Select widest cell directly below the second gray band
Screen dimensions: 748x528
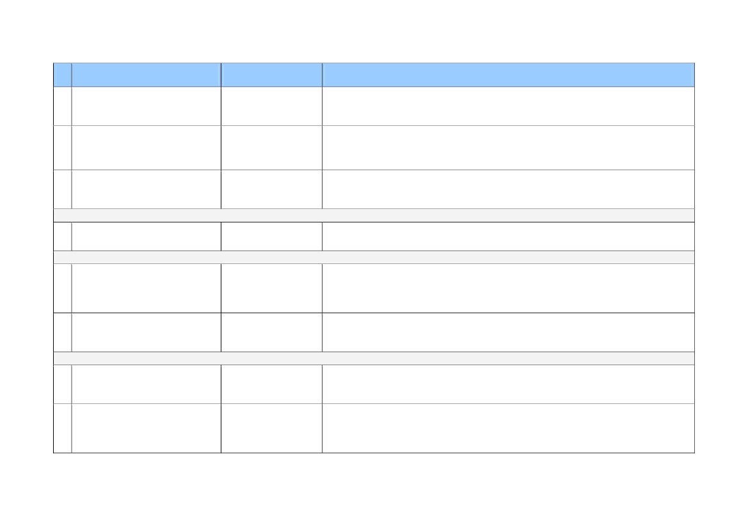pyautogui.click(x=508, y=288)
